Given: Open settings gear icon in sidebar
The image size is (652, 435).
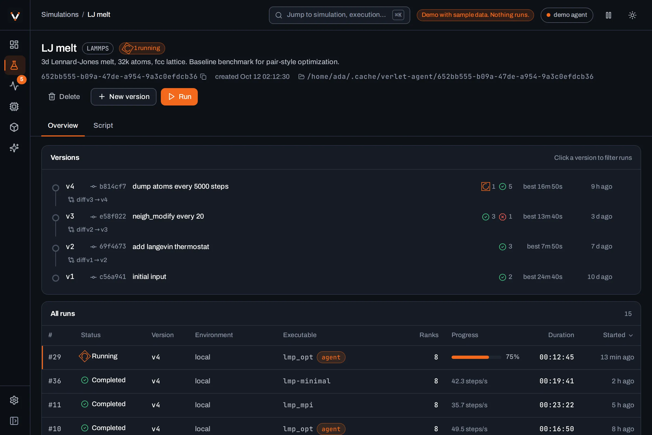Looking at the screenshot, I should (x=14, y=400).
